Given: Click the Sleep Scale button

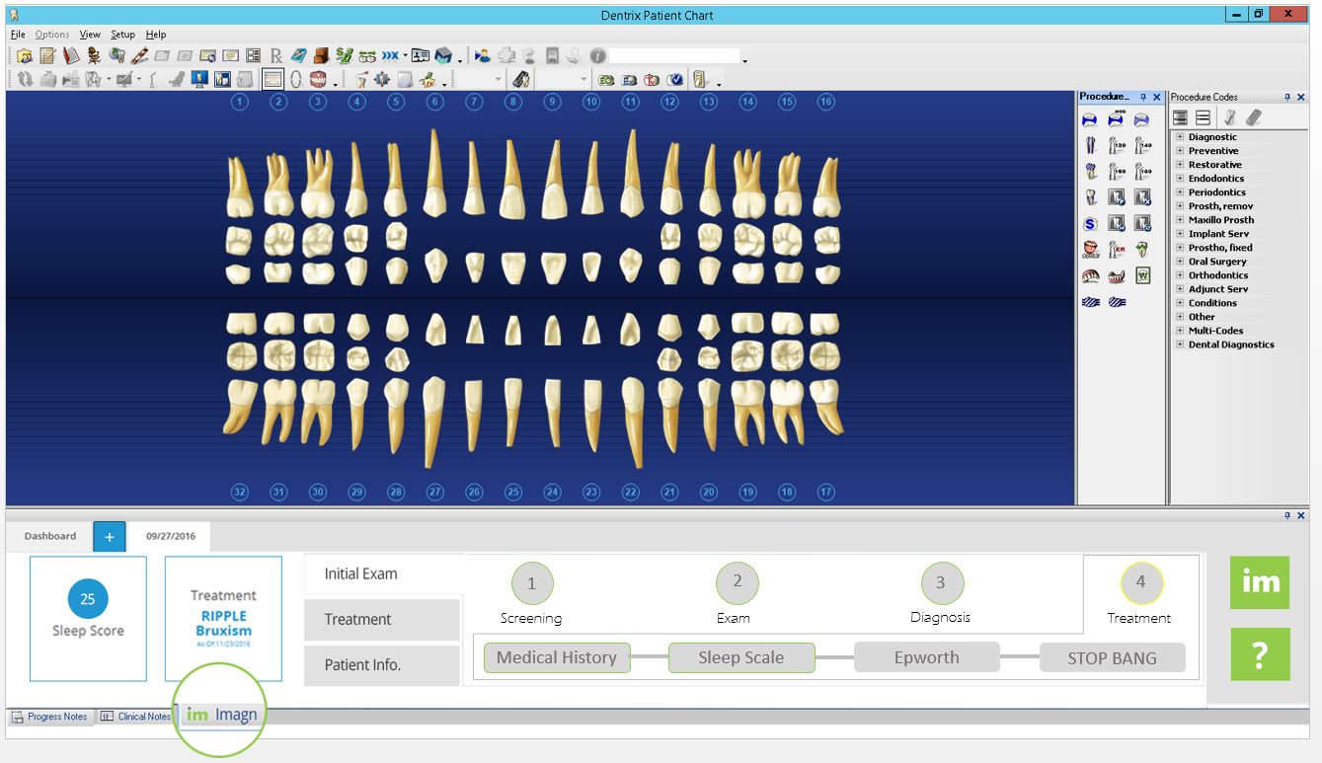Looking at the screenshot, I should [741, 657].
